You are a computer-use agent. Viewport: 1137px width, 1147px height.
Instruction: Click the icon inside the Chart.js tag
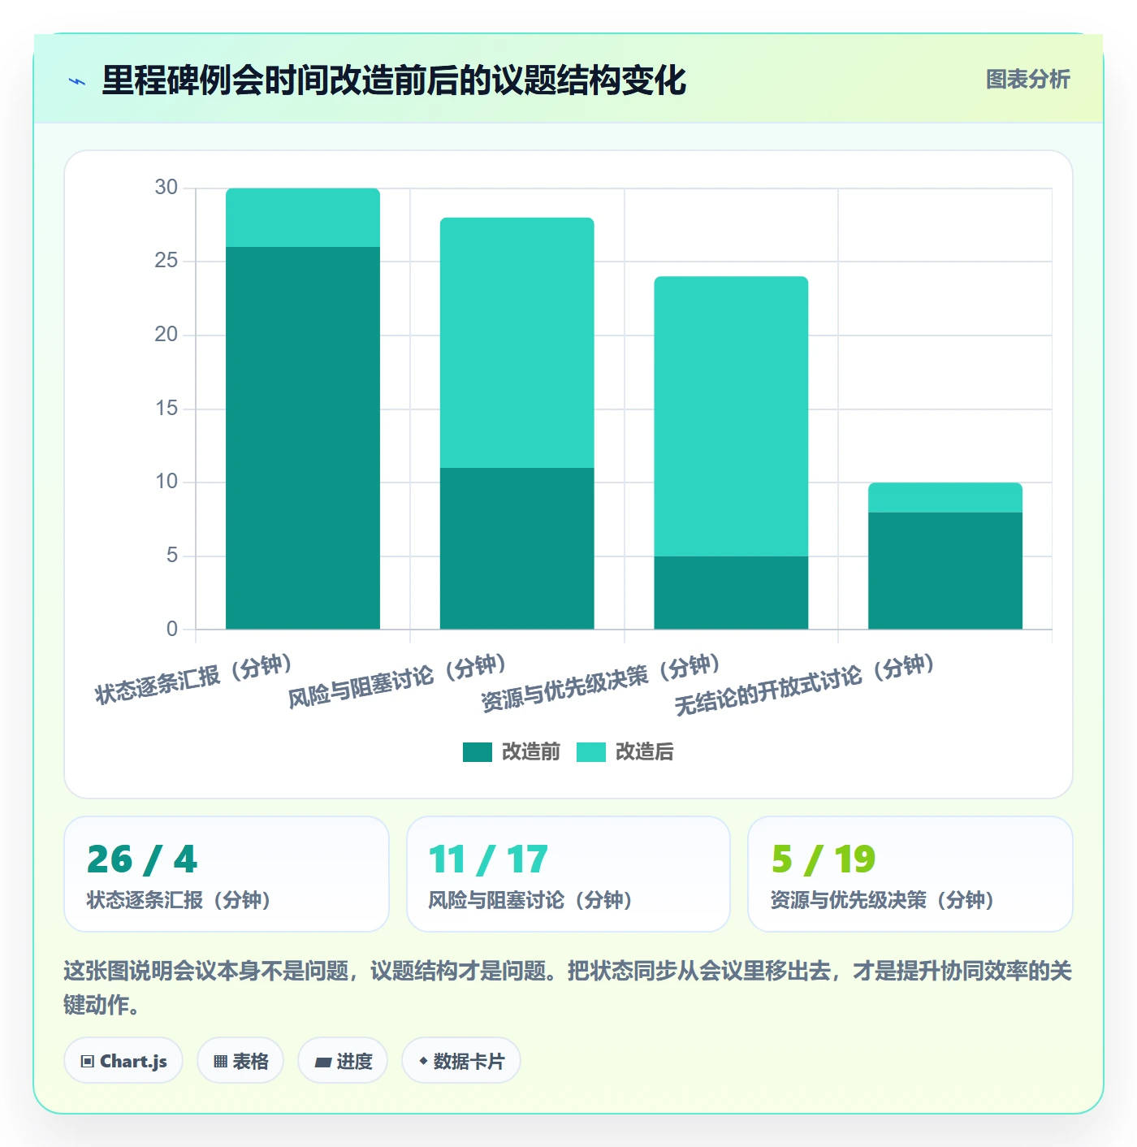click(x=88, y=1062)
